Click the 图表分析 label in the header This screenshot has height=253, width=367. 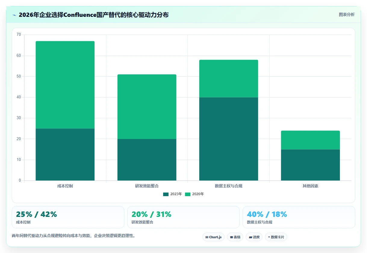pyautogui.click(x=347, y=14)
